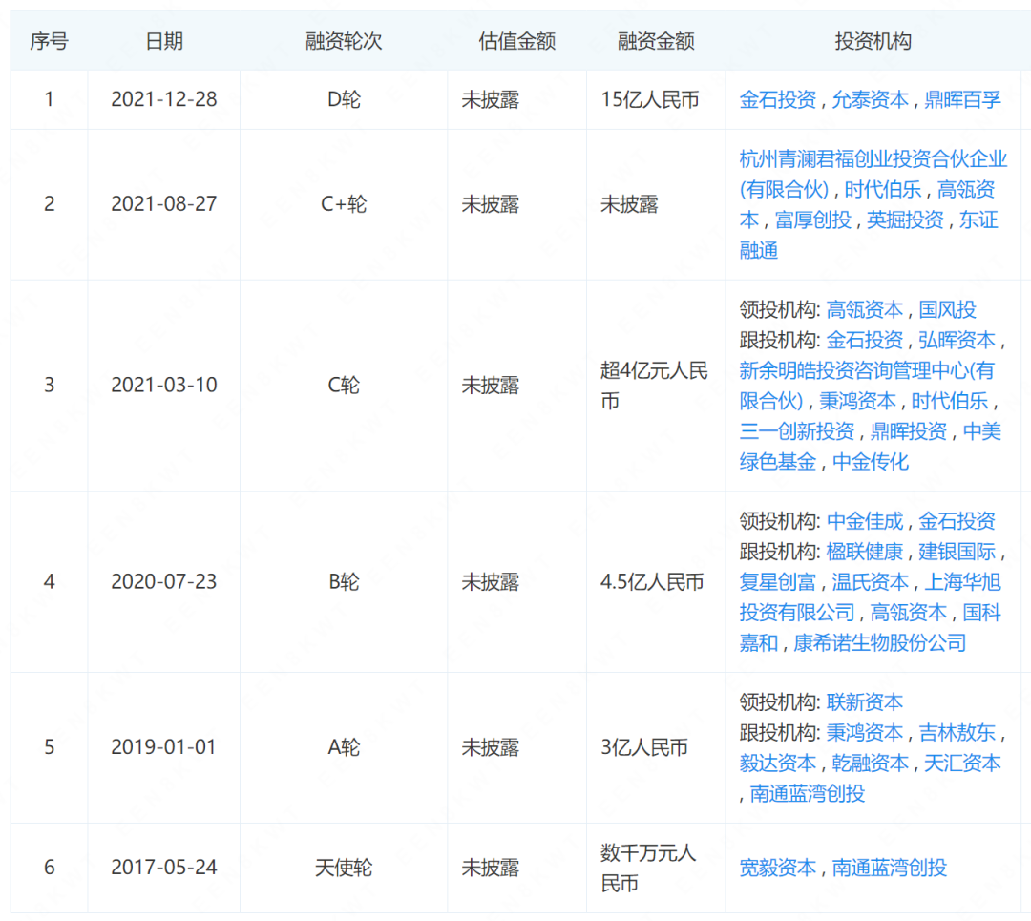Click the 数千万元人民币 funding amount
The image size is (1031, 921).
pos(647,869)
